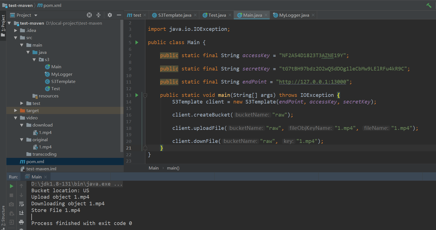
Task: Collapse the download folder
Action: (x=22, y=125)
